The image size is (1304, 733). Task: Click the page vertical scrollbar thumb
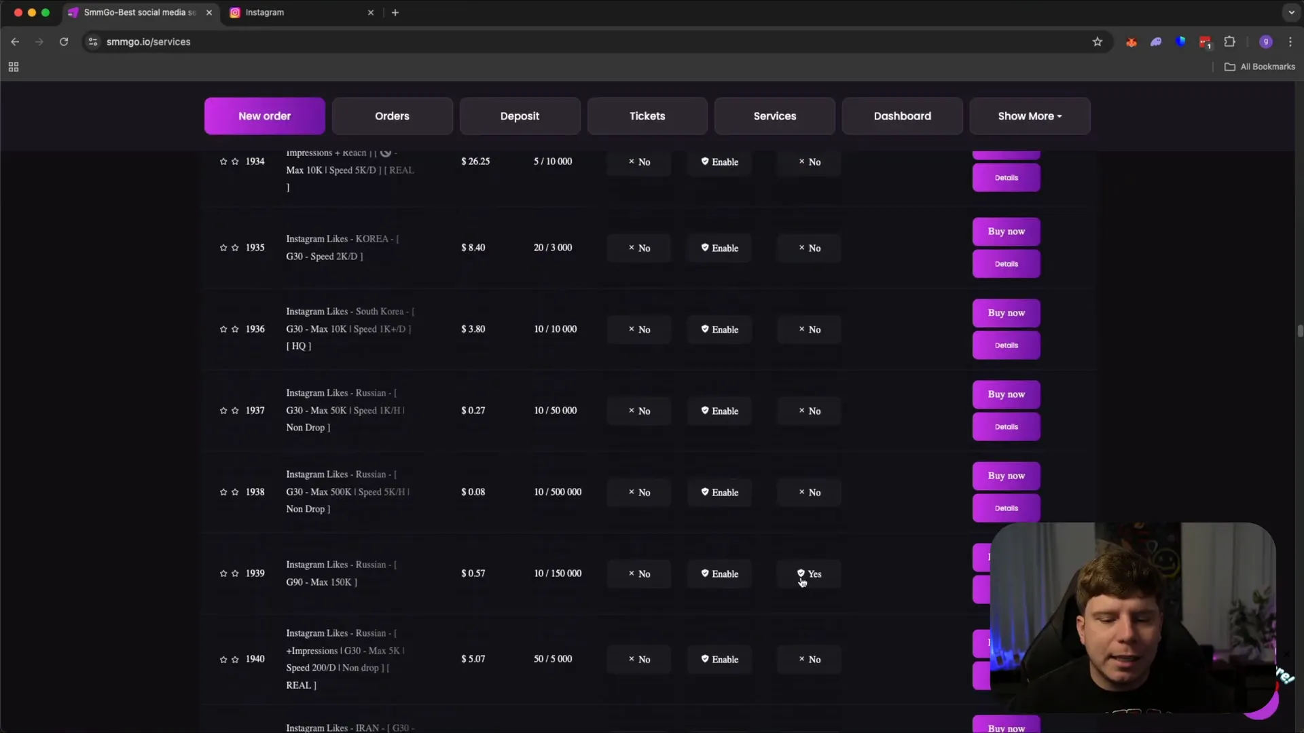[x=1299, y=331]
